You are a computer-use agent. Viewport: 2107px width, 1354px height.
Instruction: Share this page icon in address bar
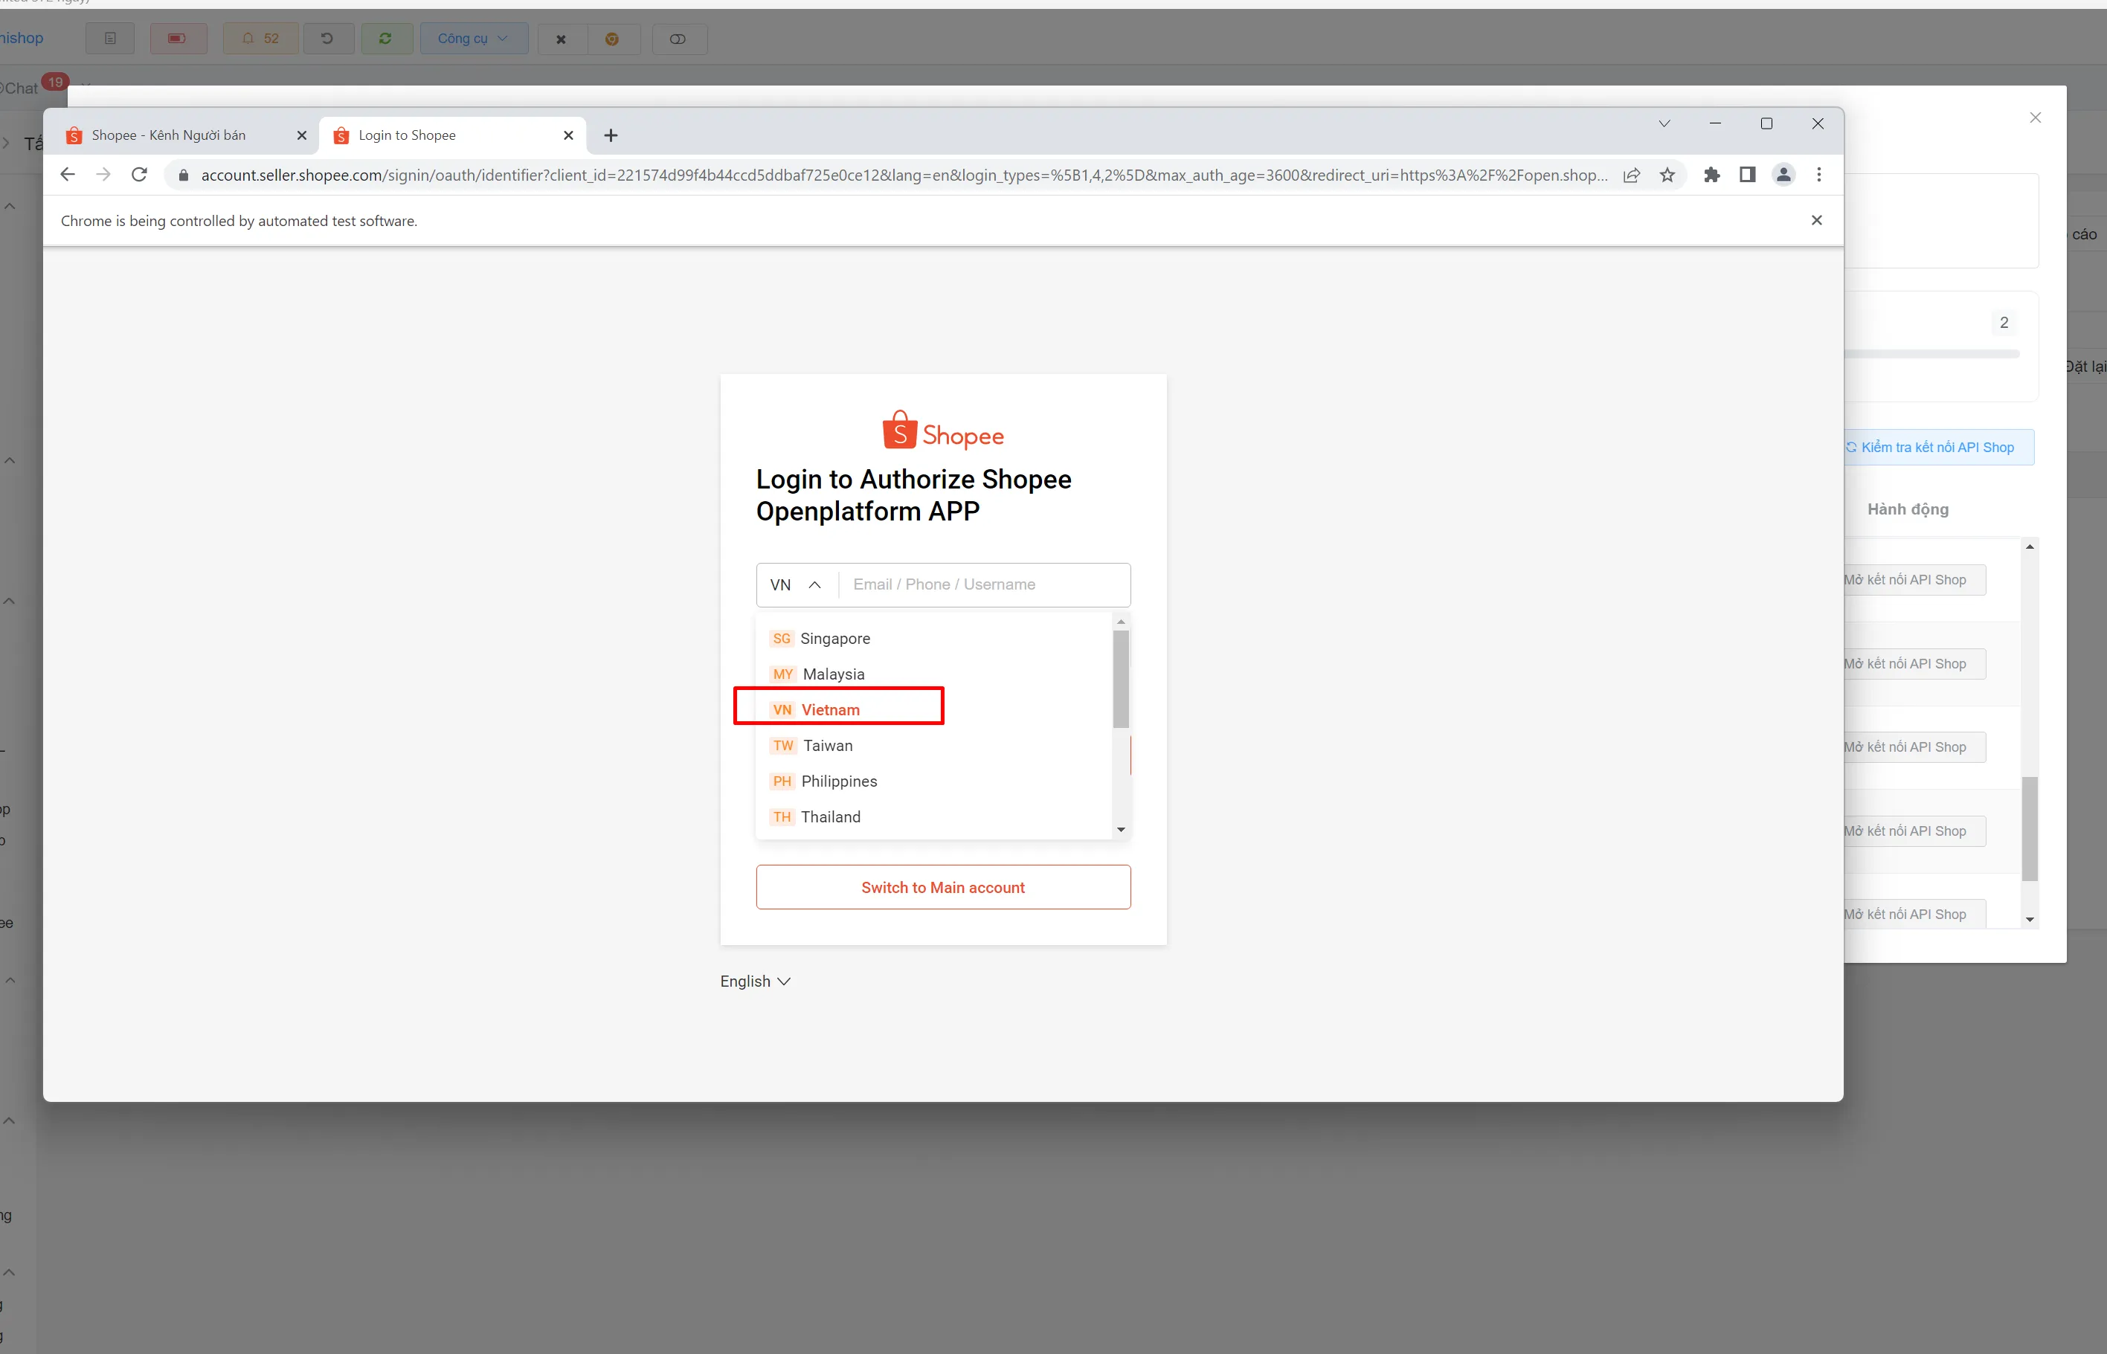click(1631, 175)
